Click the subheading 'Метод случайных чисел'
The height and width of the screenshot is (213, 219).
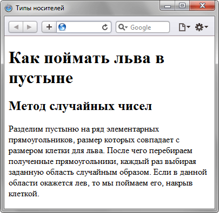pyautogui.click(x=81, y=106)
